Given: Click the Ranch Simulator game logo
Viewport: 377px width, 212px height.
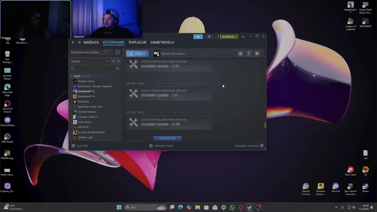Looking at the screenshot, I should 157,54.
